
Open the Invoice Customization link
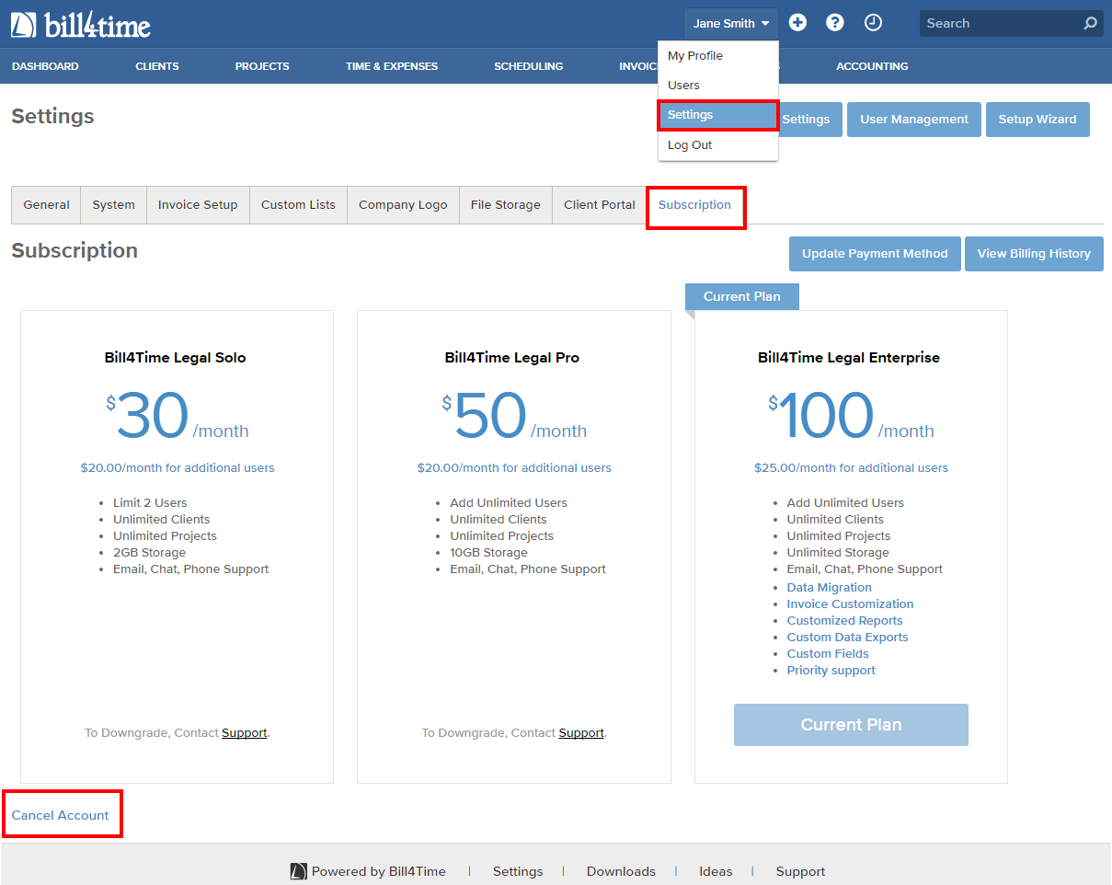[x=851, y=604]
